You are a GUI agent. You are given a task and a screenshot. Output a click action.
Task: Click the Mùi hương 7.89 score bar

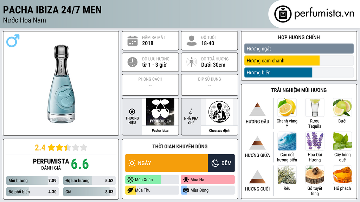pyautogui.click(x=32, y=181)
